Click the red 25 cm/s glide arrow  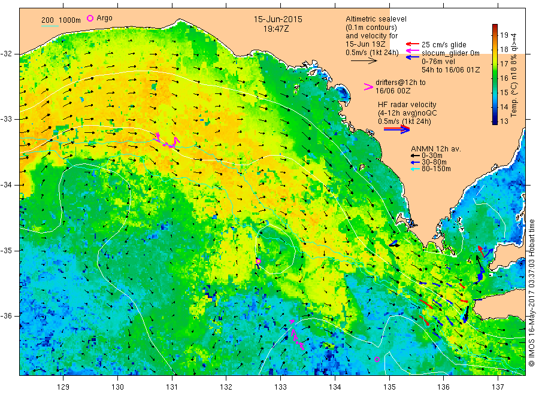click(412, 44)
